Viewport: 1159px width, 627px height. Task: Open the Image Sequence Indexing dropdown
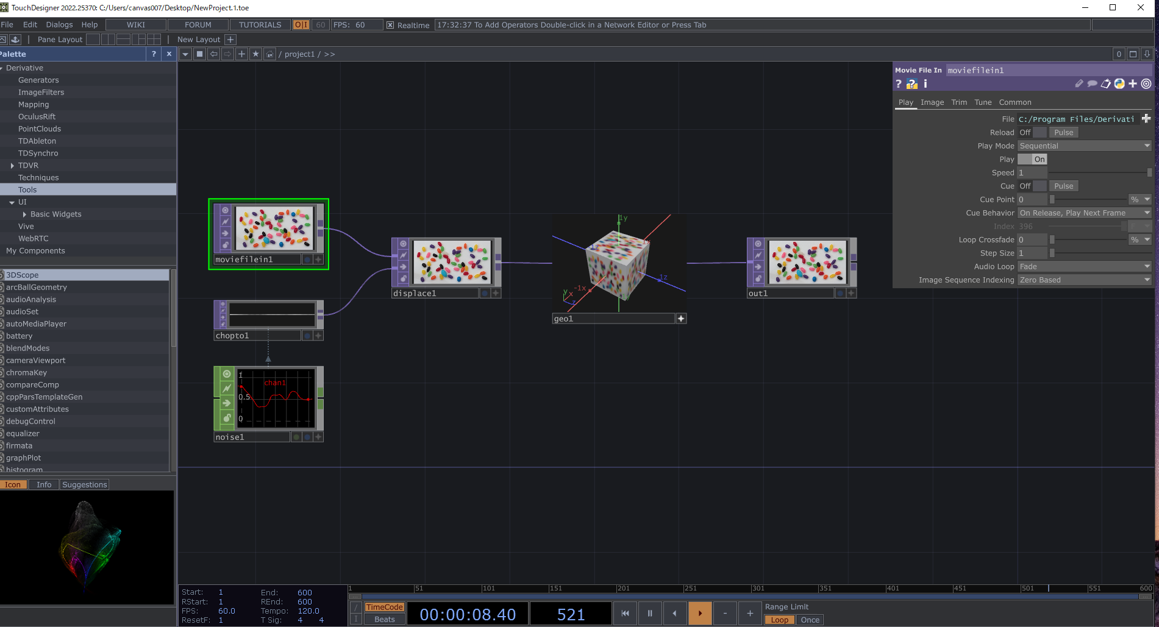click(1085, 280)
